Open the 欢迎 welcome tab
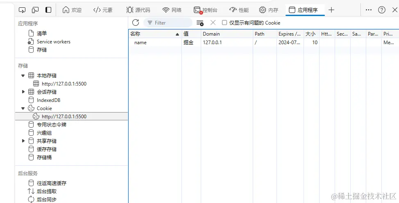This screenshot has height=203, width=399. 72,10
